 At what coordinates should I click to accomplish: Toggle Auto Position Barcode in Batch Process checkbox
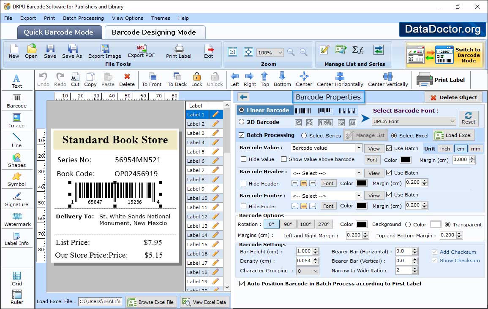coord(242,284)
